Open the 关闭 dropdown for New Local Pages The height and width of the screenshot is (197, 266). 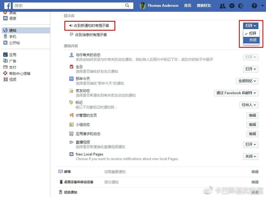pos(251,156)
